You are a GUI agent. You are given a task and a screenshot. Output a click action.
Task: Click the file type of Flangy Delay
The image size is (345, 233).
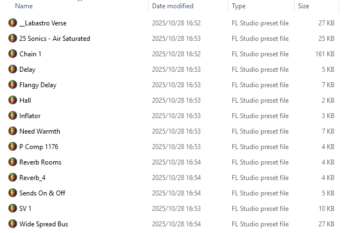coord(260,85)
